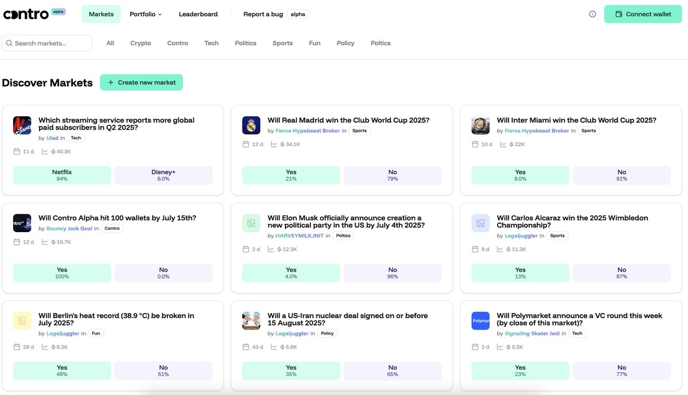
Task: Open creator profile Ulad
Action: pyautogui.click(x=52, y=138)
